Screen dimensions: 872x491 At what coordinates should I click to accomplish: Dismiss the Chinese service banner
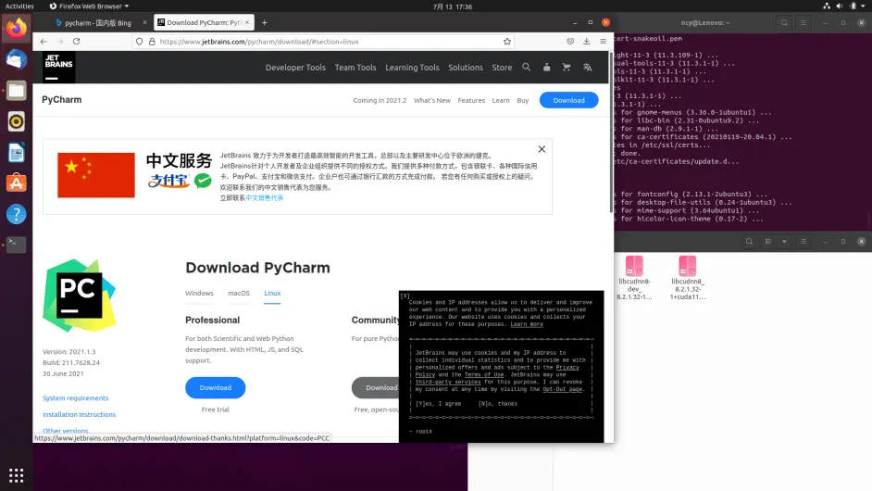pos(542,149)
